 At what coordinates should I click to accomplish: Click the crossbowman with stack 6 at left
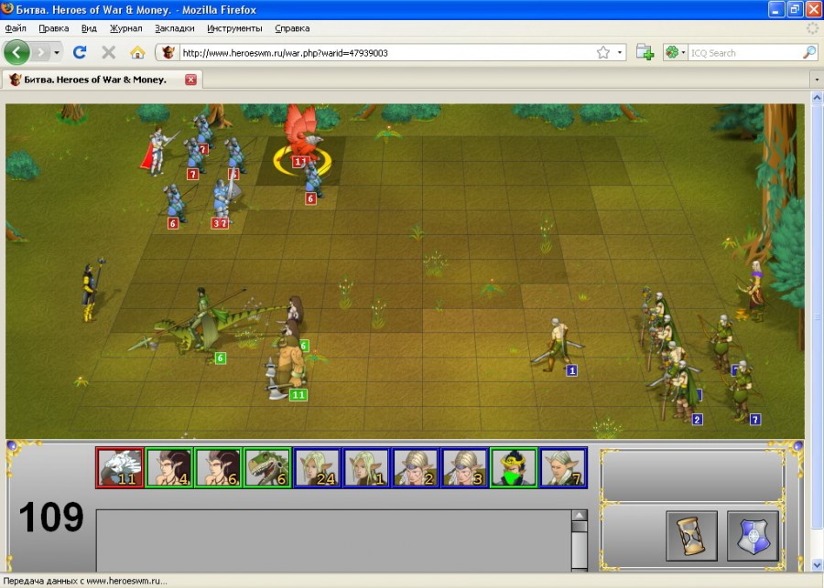pos(175,205)
